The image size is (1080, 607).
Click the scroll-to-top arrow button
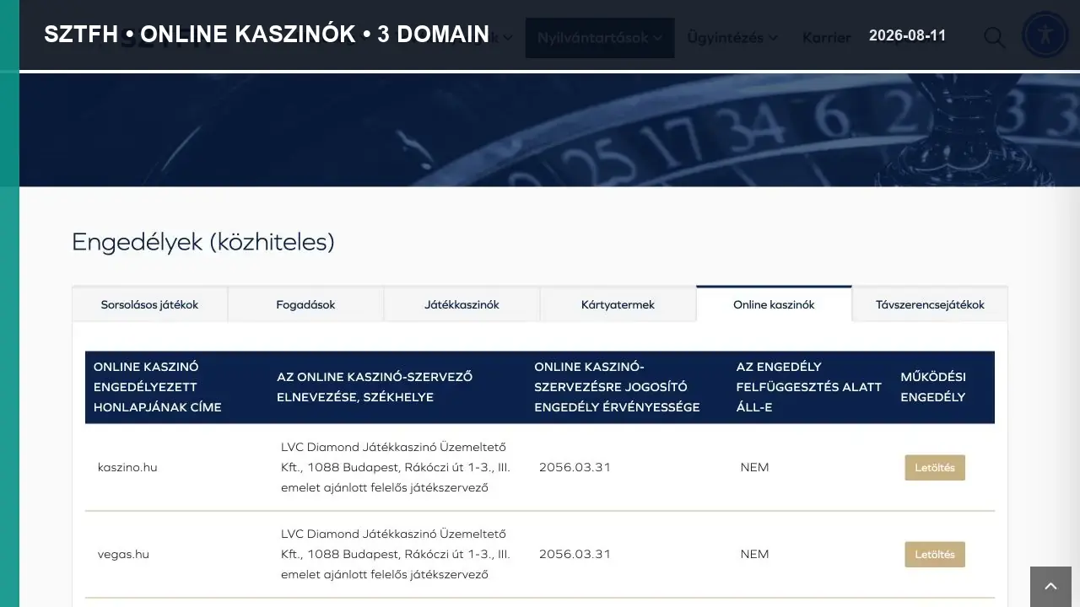tap(1050, 587)
